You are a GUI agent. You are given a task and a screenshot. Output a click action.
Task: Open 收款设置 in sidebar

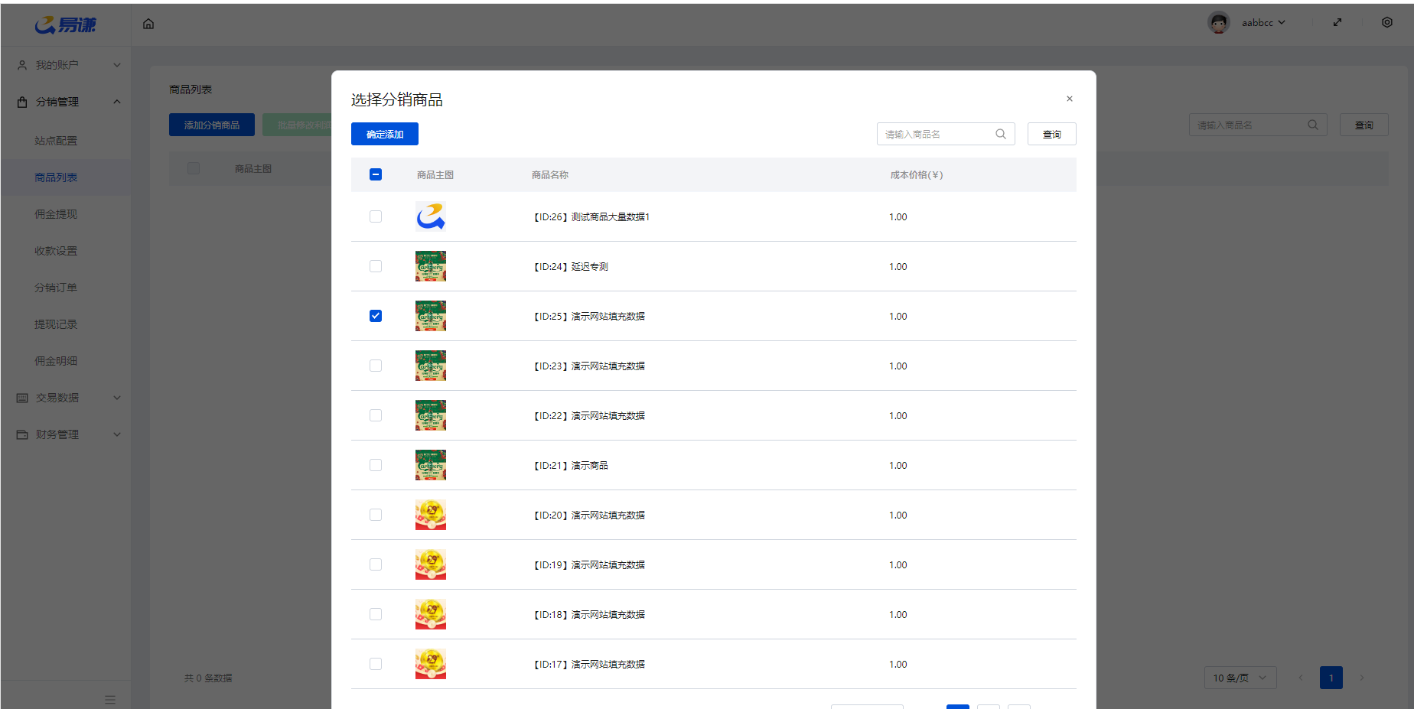pyautogui.click(x=56, y=251)
